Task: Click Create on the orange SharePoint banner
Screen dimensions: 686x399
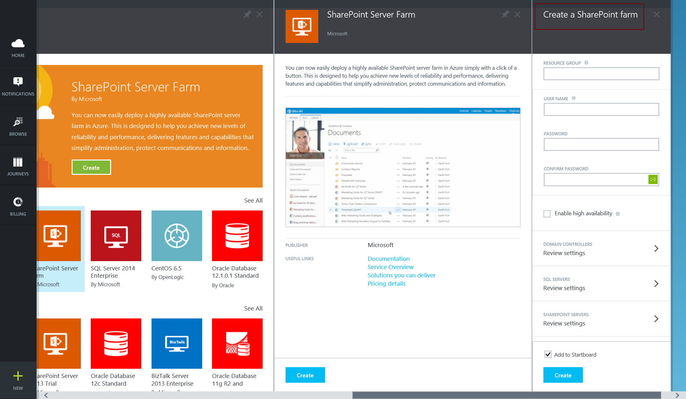Action: [x=91, y=167]
